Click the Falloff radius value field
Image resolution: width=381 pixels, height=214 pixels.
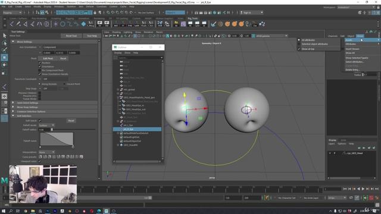[x=44, y=130]
